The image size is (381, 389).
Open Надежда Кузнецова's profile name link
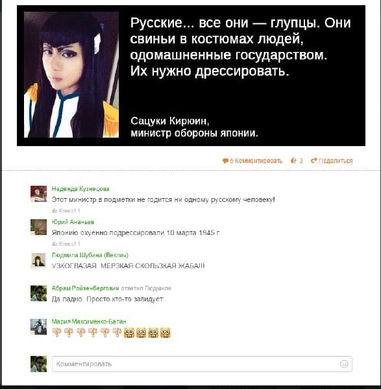click(80, 189)
